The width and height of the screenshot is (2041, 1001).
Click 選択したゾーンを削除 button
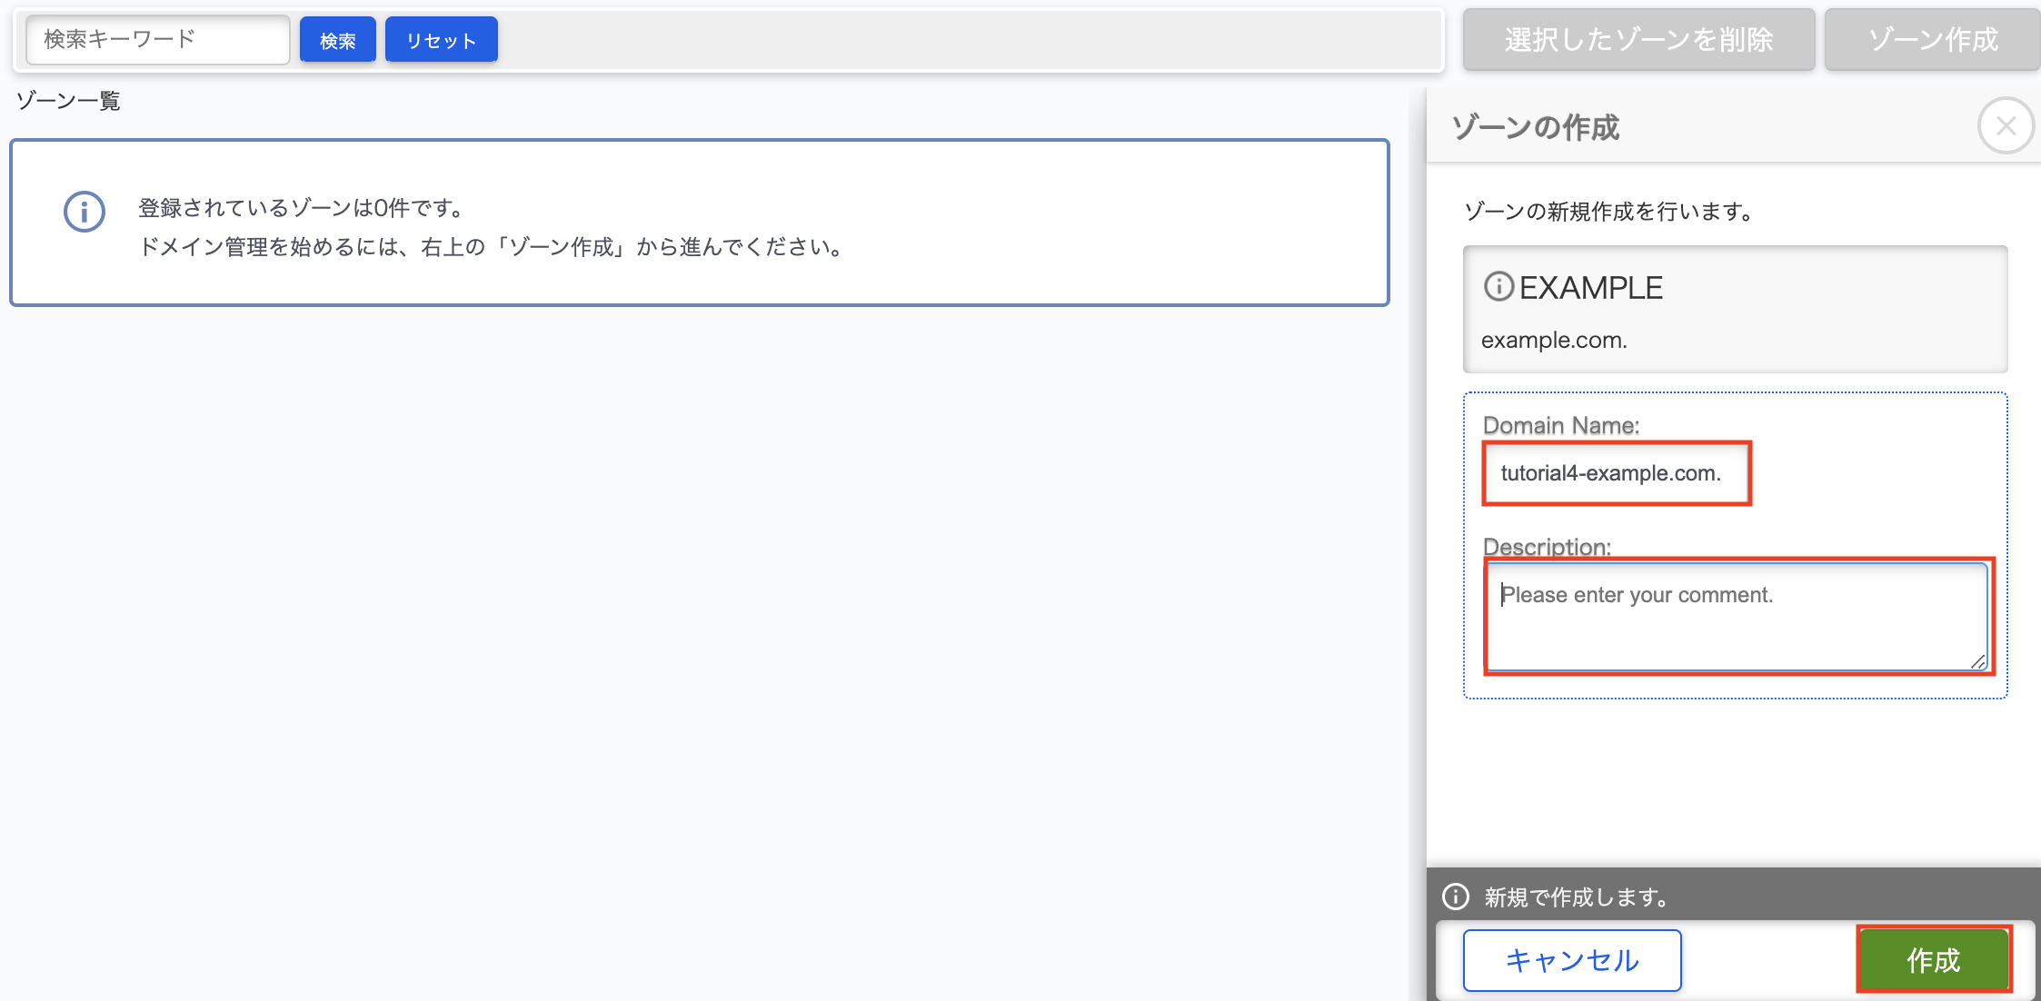point(1638,40)
